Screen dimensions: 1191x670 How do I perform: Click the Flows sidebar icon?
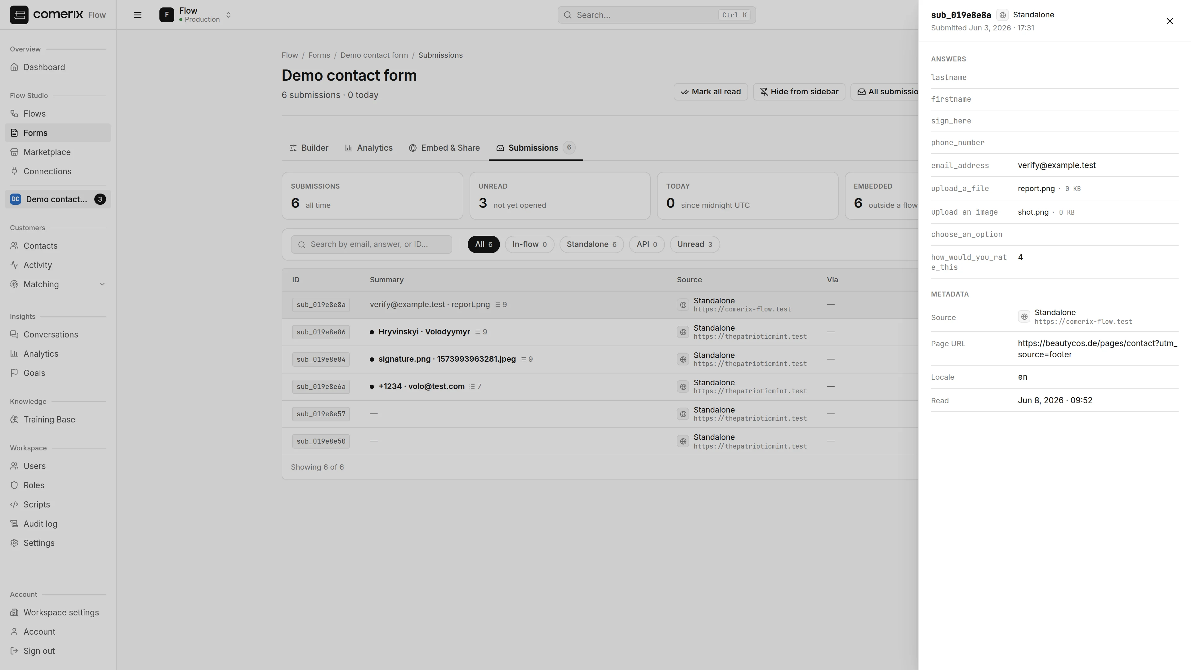coord(14,114)
